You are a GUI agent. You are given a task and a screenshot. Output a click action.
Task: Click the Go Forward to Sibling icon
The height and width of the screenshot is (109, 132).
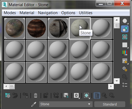[x=112, y=95]
